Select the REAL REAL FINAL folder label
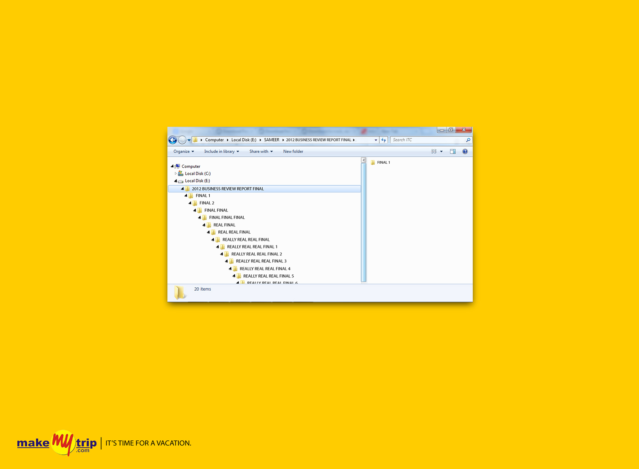639x469 pixels. [234, 232]
